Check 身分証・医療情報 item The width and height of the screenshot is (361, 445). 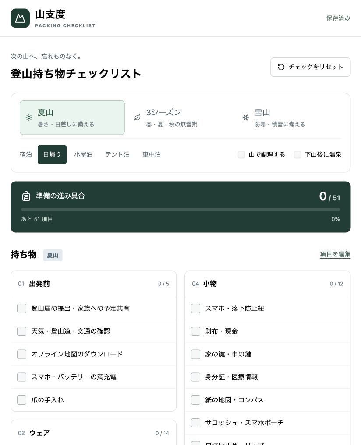(x=196, y=377)
